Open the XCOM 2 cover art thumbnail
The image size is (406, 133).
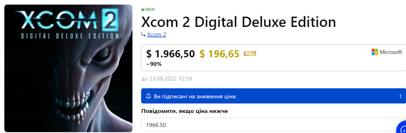point(68,86)
